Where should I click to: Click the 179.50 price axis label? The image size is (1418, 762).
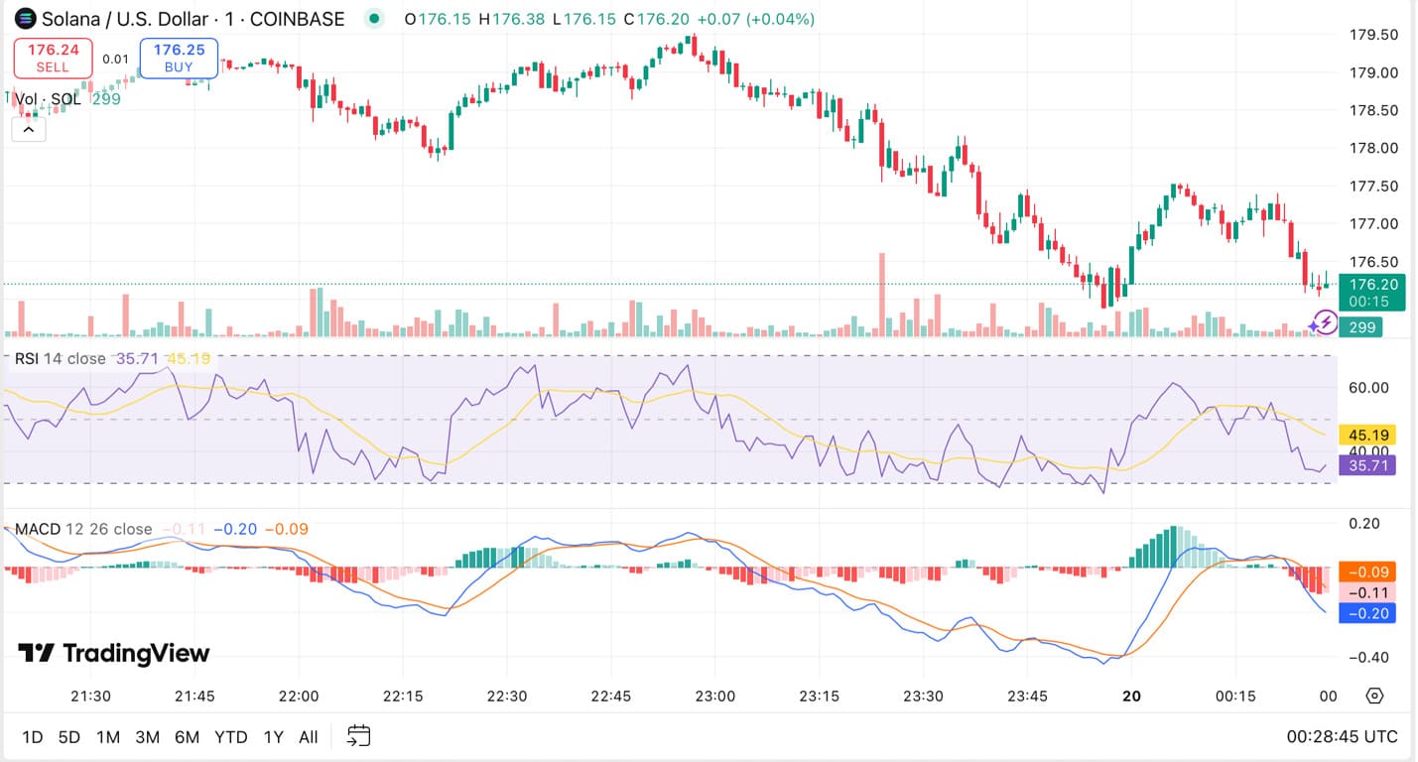point(1373,35)
